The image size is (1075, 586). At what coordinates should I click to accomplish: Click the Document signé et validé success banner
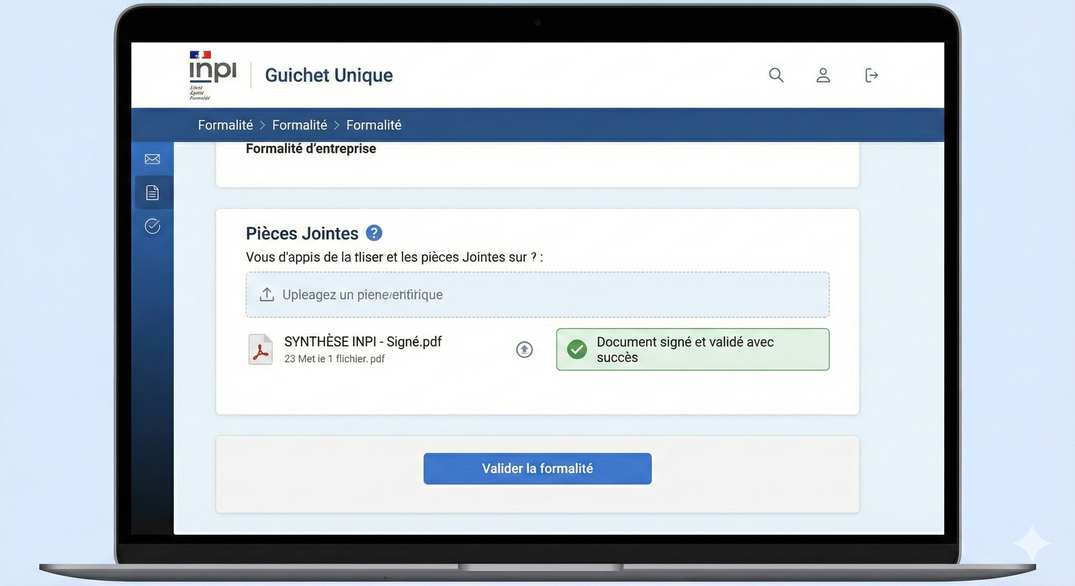693,349
